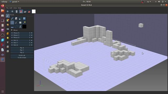Open the system menu arrow in top bar
The height and width of the screenshot is (94, 168).
(166, 2)
